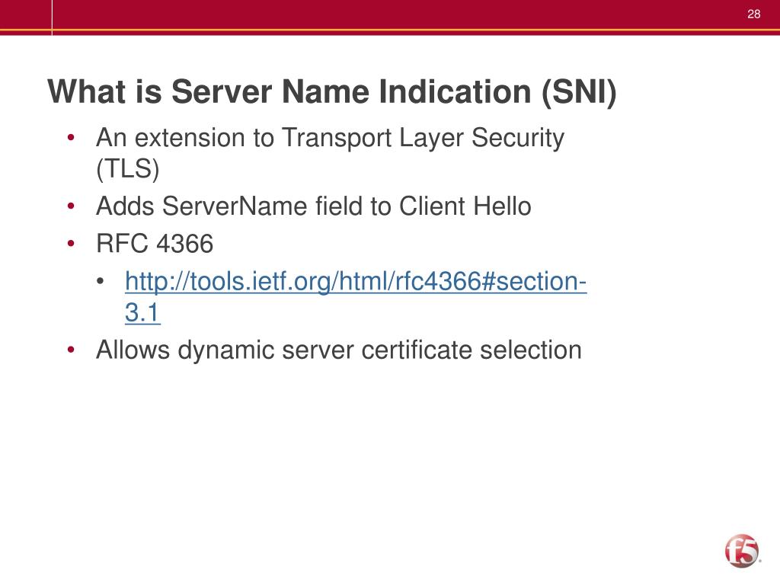Select 'Allows dynamic server certificate selection' line
The width and height of the screenshot is (780, 585).
[x=339, y=350]
